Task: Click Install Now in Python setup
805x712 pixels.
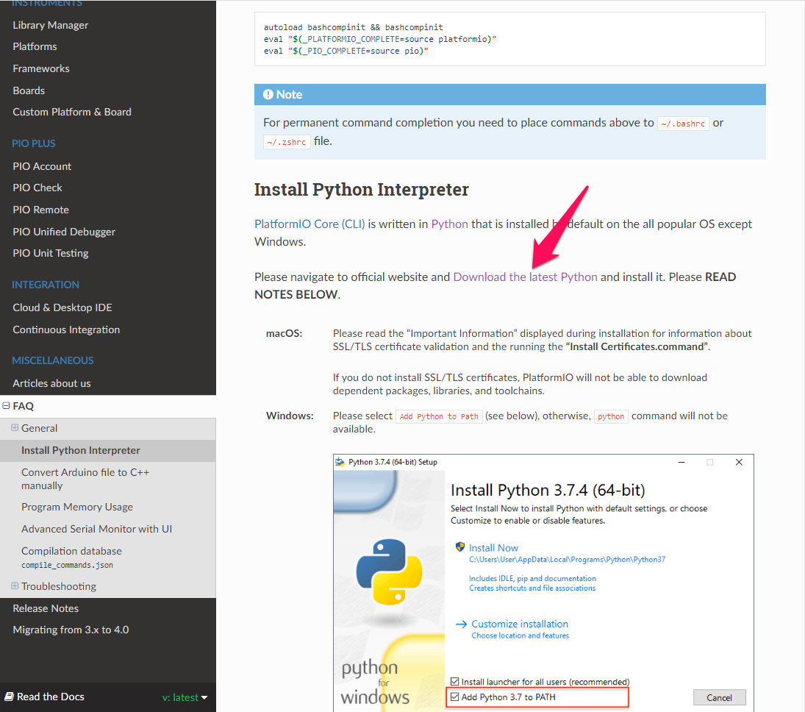Action: (493, 548)
